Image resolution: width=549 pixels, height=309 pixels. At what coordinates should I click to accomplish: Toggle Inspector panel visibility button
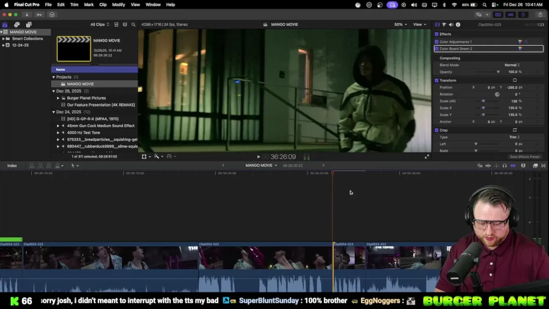(x=523, y=15)
